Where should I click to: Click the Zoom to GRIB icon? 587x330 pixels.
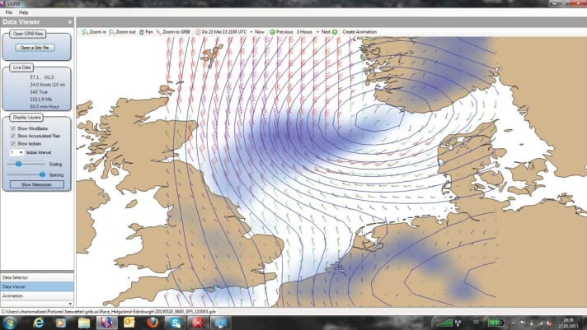point(159,32)
